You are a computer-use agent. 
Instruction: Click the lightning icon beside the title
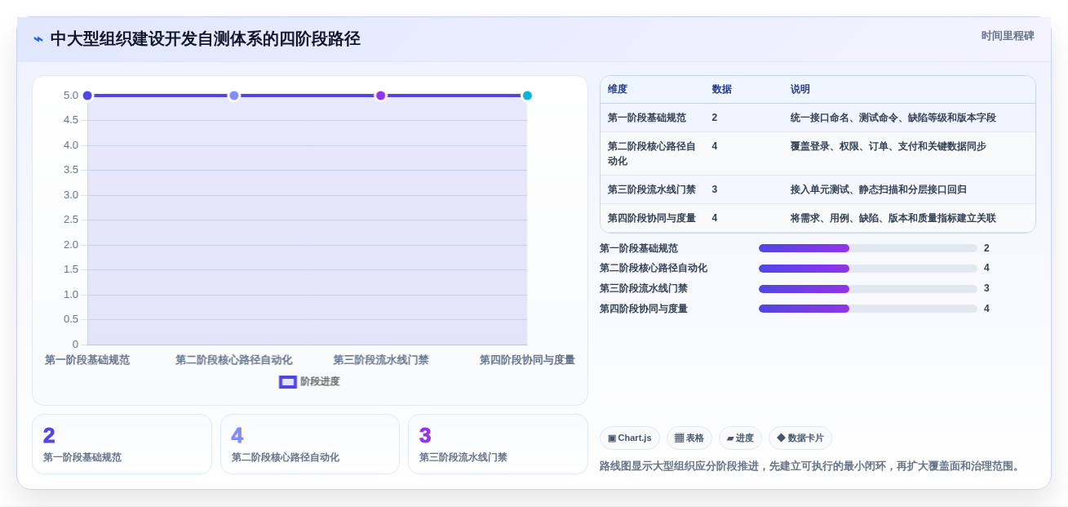pyautogui.click(x=38, y=39)
